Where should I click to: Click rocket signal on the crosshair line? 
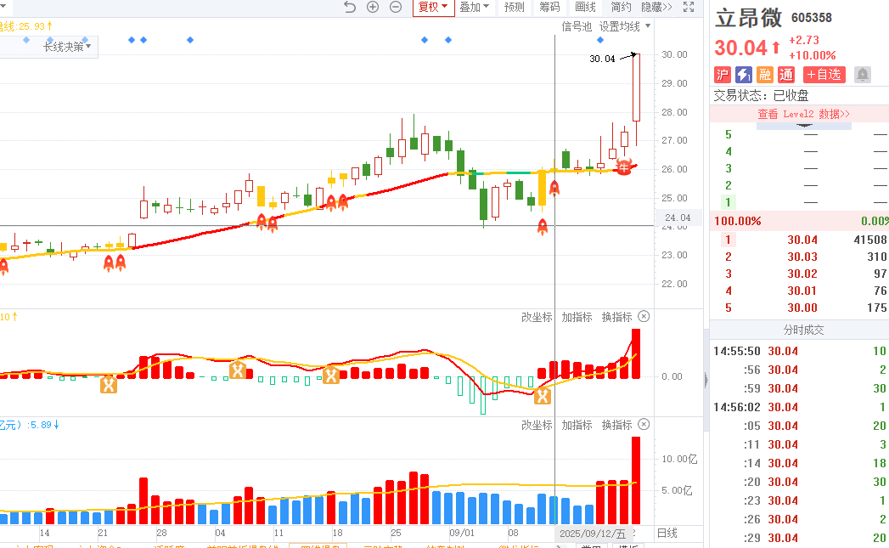point(554,188)
